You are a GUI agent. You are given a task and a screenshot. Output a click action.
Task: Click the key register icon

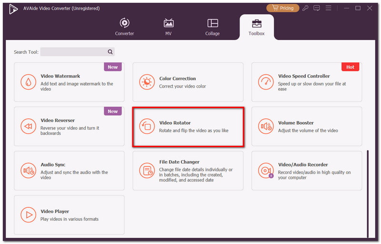click(305, 8)
